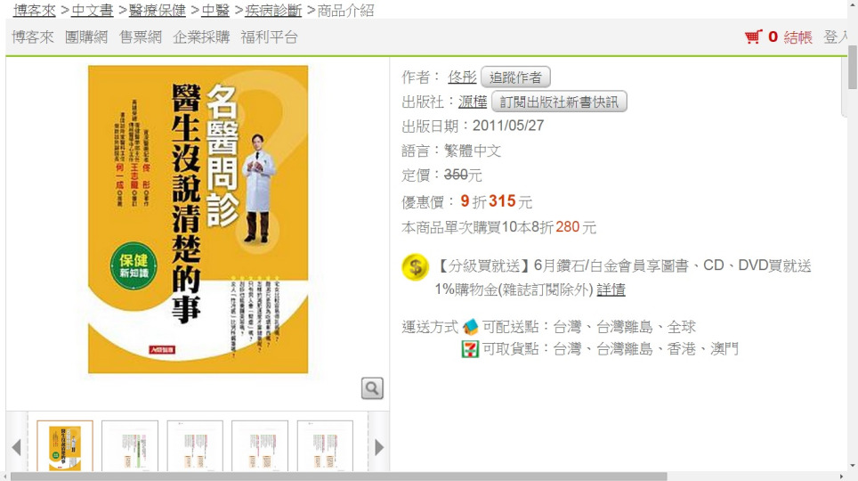Screen dimensions: 858x481
Task: Click the home delivery house icon
Action: pyautogui.click(x=470, y=327)
